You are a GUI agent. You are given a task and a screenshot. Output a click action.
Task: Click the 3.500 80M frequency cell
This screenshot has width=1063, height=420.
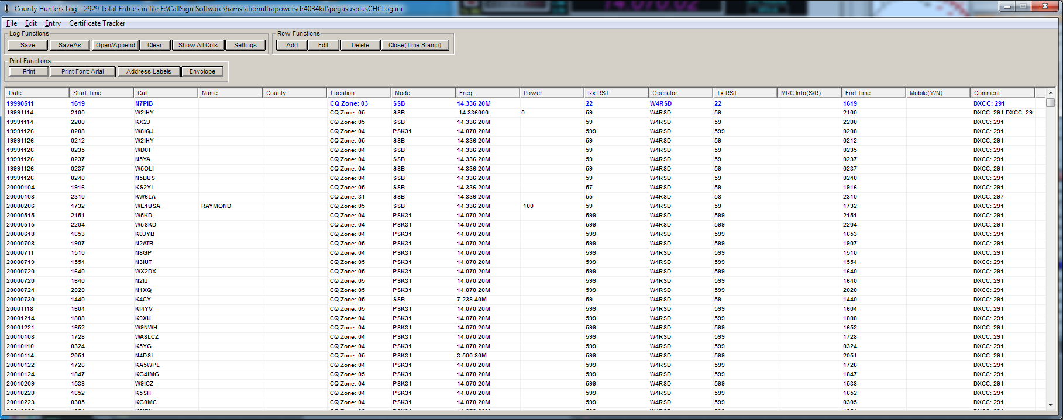click(x=472, y=356)
